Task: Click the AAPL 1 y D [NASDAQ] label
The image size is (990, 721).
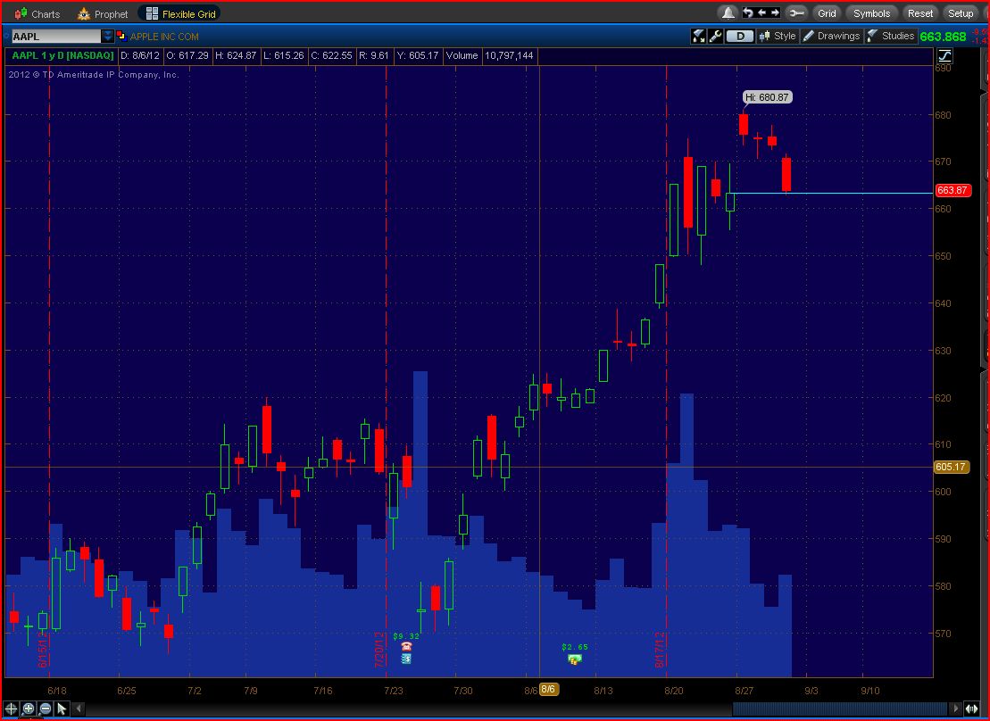Action: tap(62, 55)
